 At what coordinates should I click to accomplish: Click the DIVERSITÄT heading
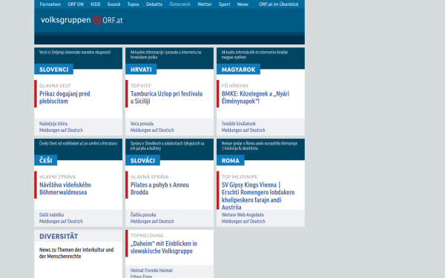click(x=59, y=236)
